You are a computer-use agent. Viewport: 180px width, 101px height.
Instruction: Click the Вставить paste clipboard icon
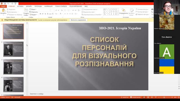point(3,10)
